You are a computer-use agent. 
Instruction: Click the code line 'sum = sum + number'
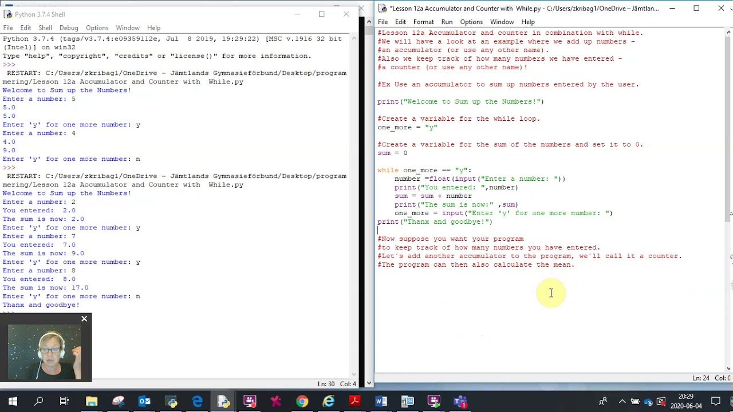(433, 196)
